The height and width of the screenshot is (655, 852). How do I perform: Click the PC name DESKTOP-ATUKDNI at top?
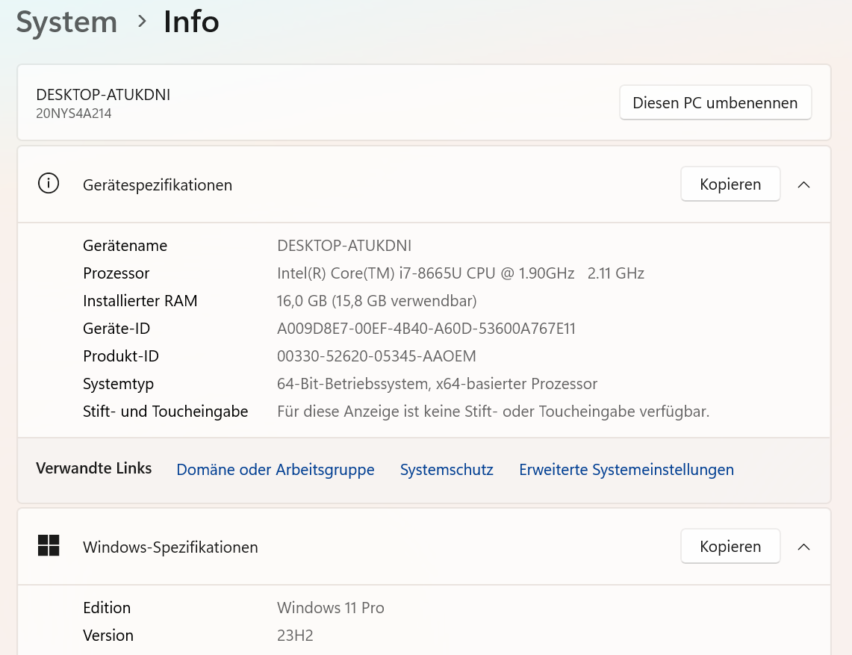pyautogui.click(x=103, y=95)
